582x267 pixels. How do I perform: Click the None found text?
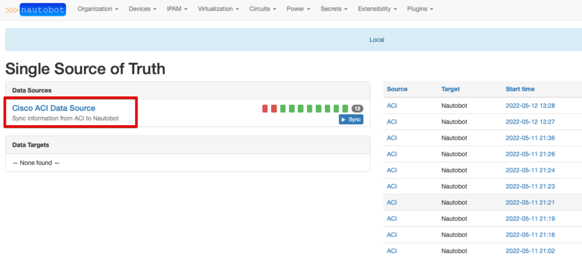point(36,163)
